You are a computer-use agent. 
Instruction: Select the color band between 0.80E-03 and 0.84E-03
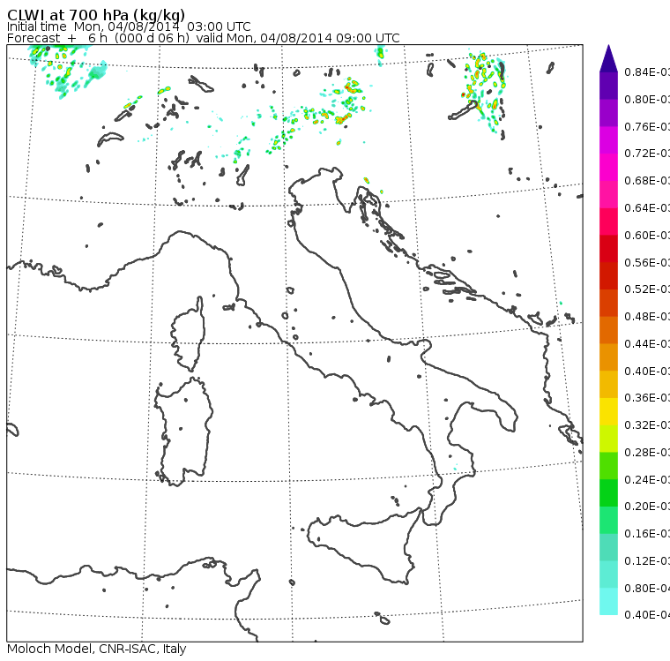pyautogui.click(x=608, y=86)
